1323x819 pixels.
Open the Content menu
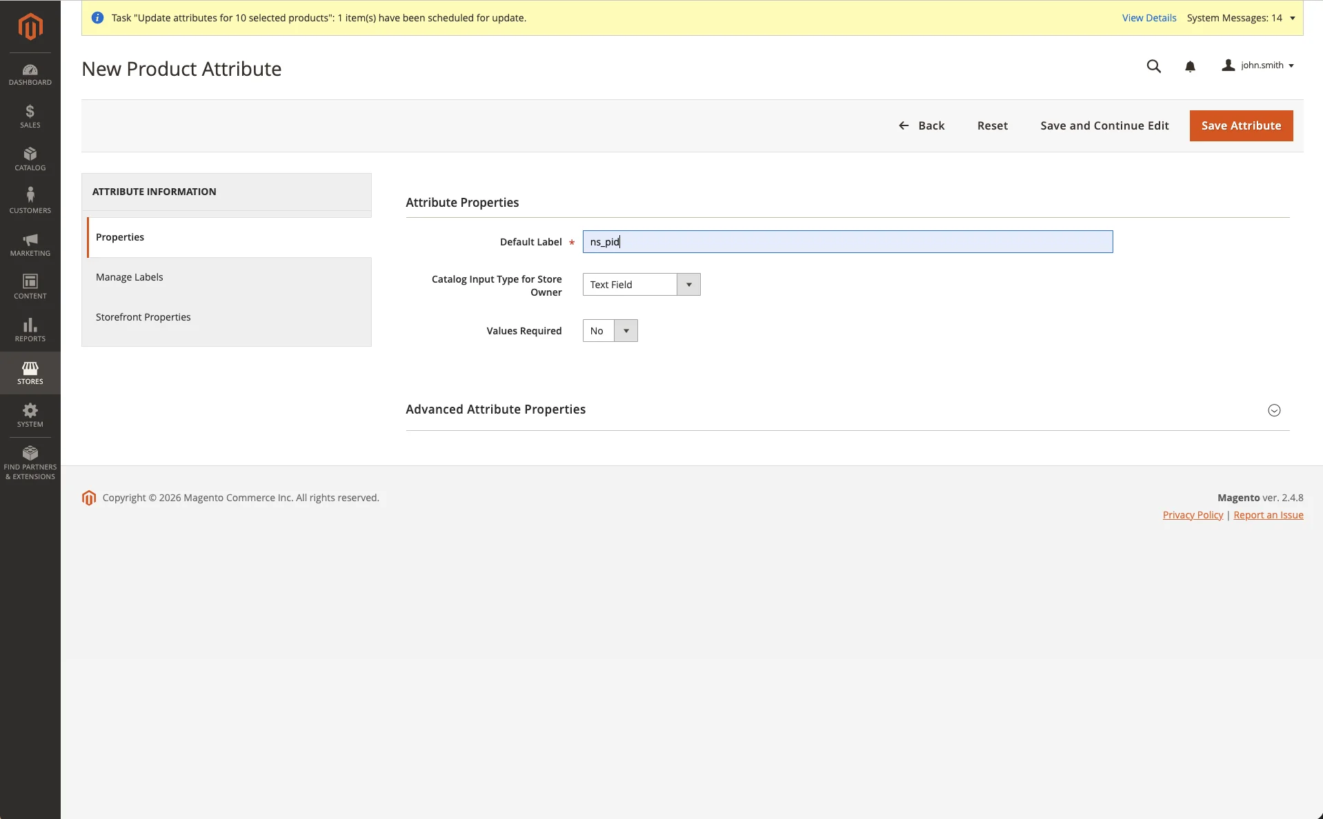coord(30,287)
